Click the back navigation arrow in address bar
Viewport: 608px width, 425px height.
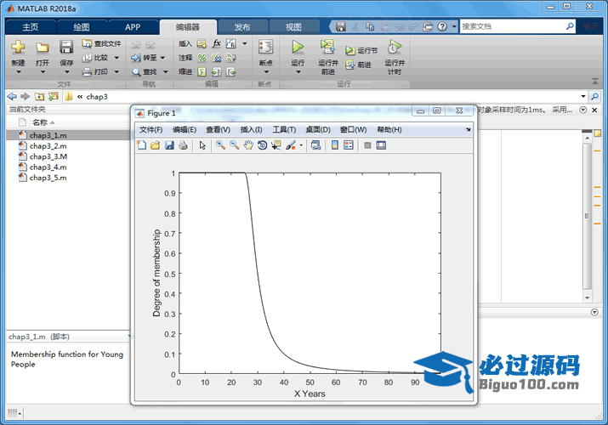(12, 96)
